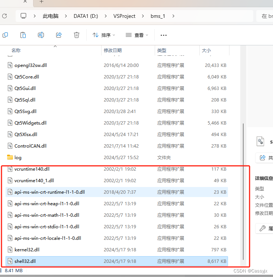Expand the chevron after the monitor icon
This screenshot has height=277, width=273.
click(x=35, y=16)
